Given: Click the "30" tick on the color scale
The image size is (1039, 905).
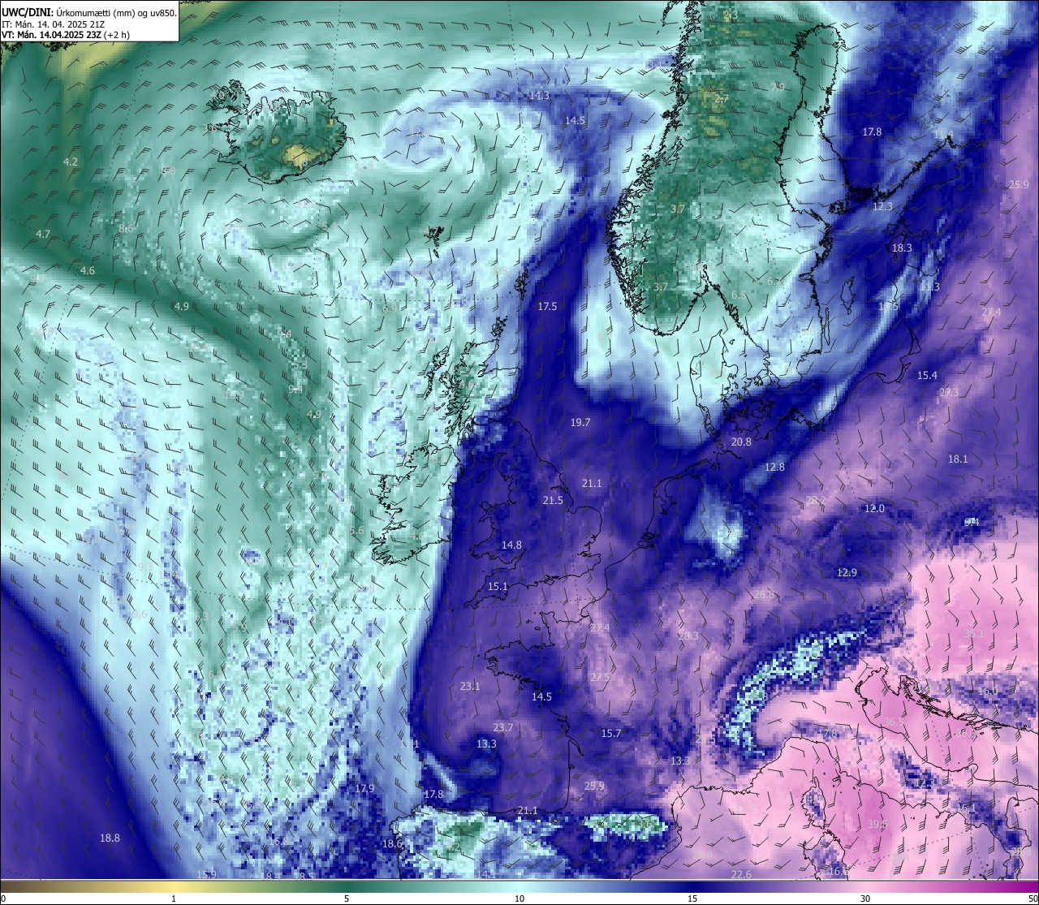Looking at the screenshot, I should click(x=865, y=899).
